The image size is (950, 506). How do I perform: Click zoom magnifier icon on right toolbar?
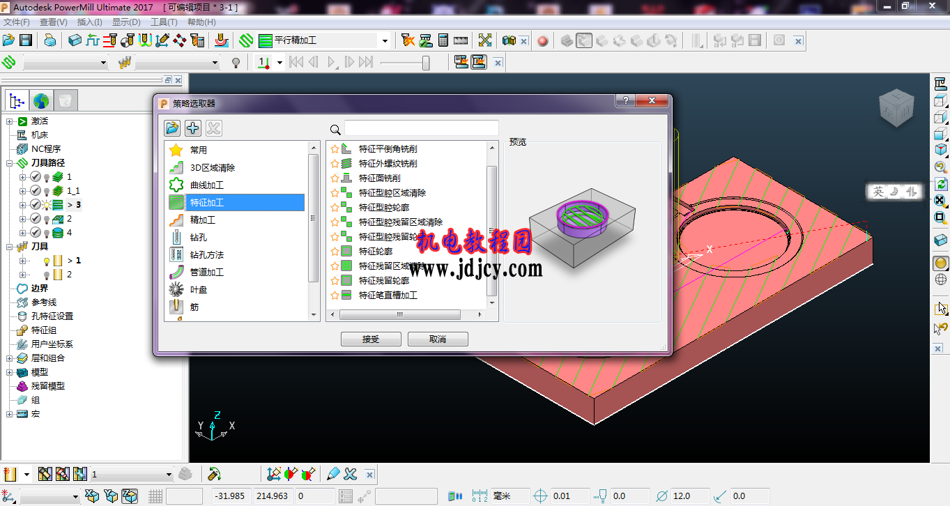coord(941,167)
